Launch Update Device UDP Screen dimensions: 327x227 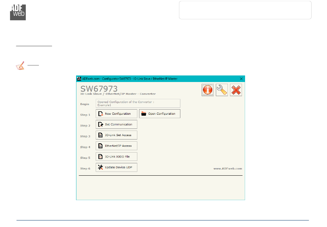point(116,167)
